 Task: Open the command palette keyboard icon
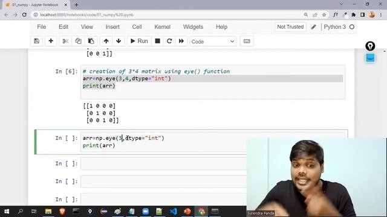(247, 41)
